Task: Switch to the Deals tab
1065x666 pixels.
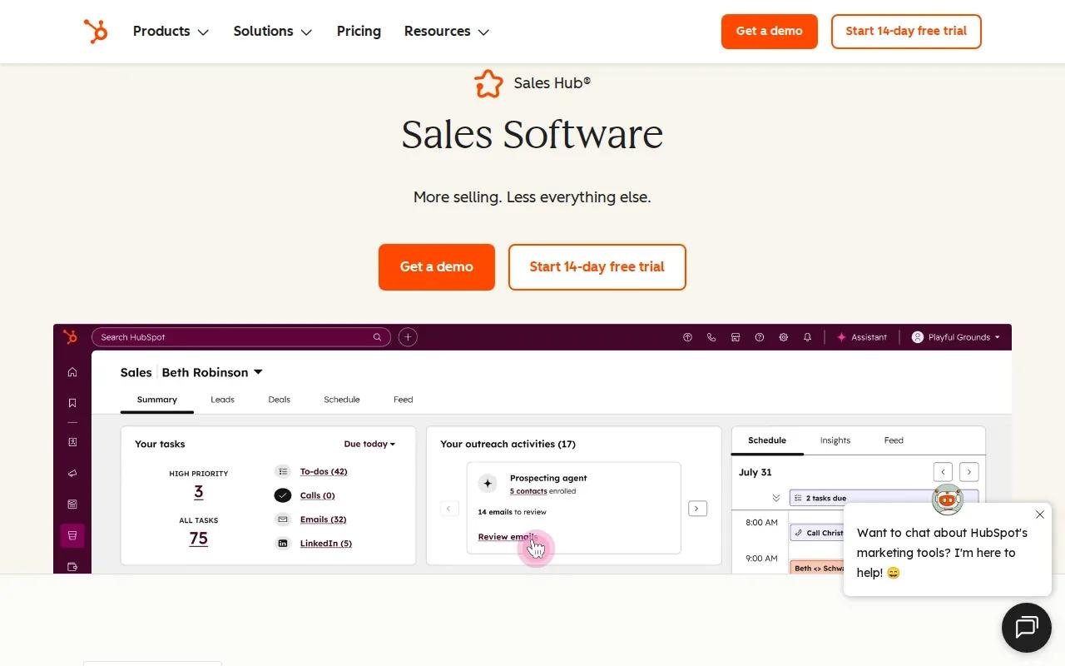Action: point(279,400)
